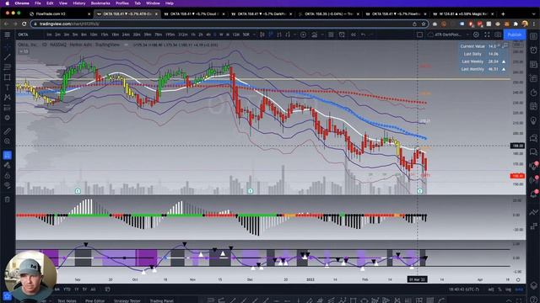Open the Strategy Tester bottom tab
The image size is (540, 303).
[x=127, y=300]
